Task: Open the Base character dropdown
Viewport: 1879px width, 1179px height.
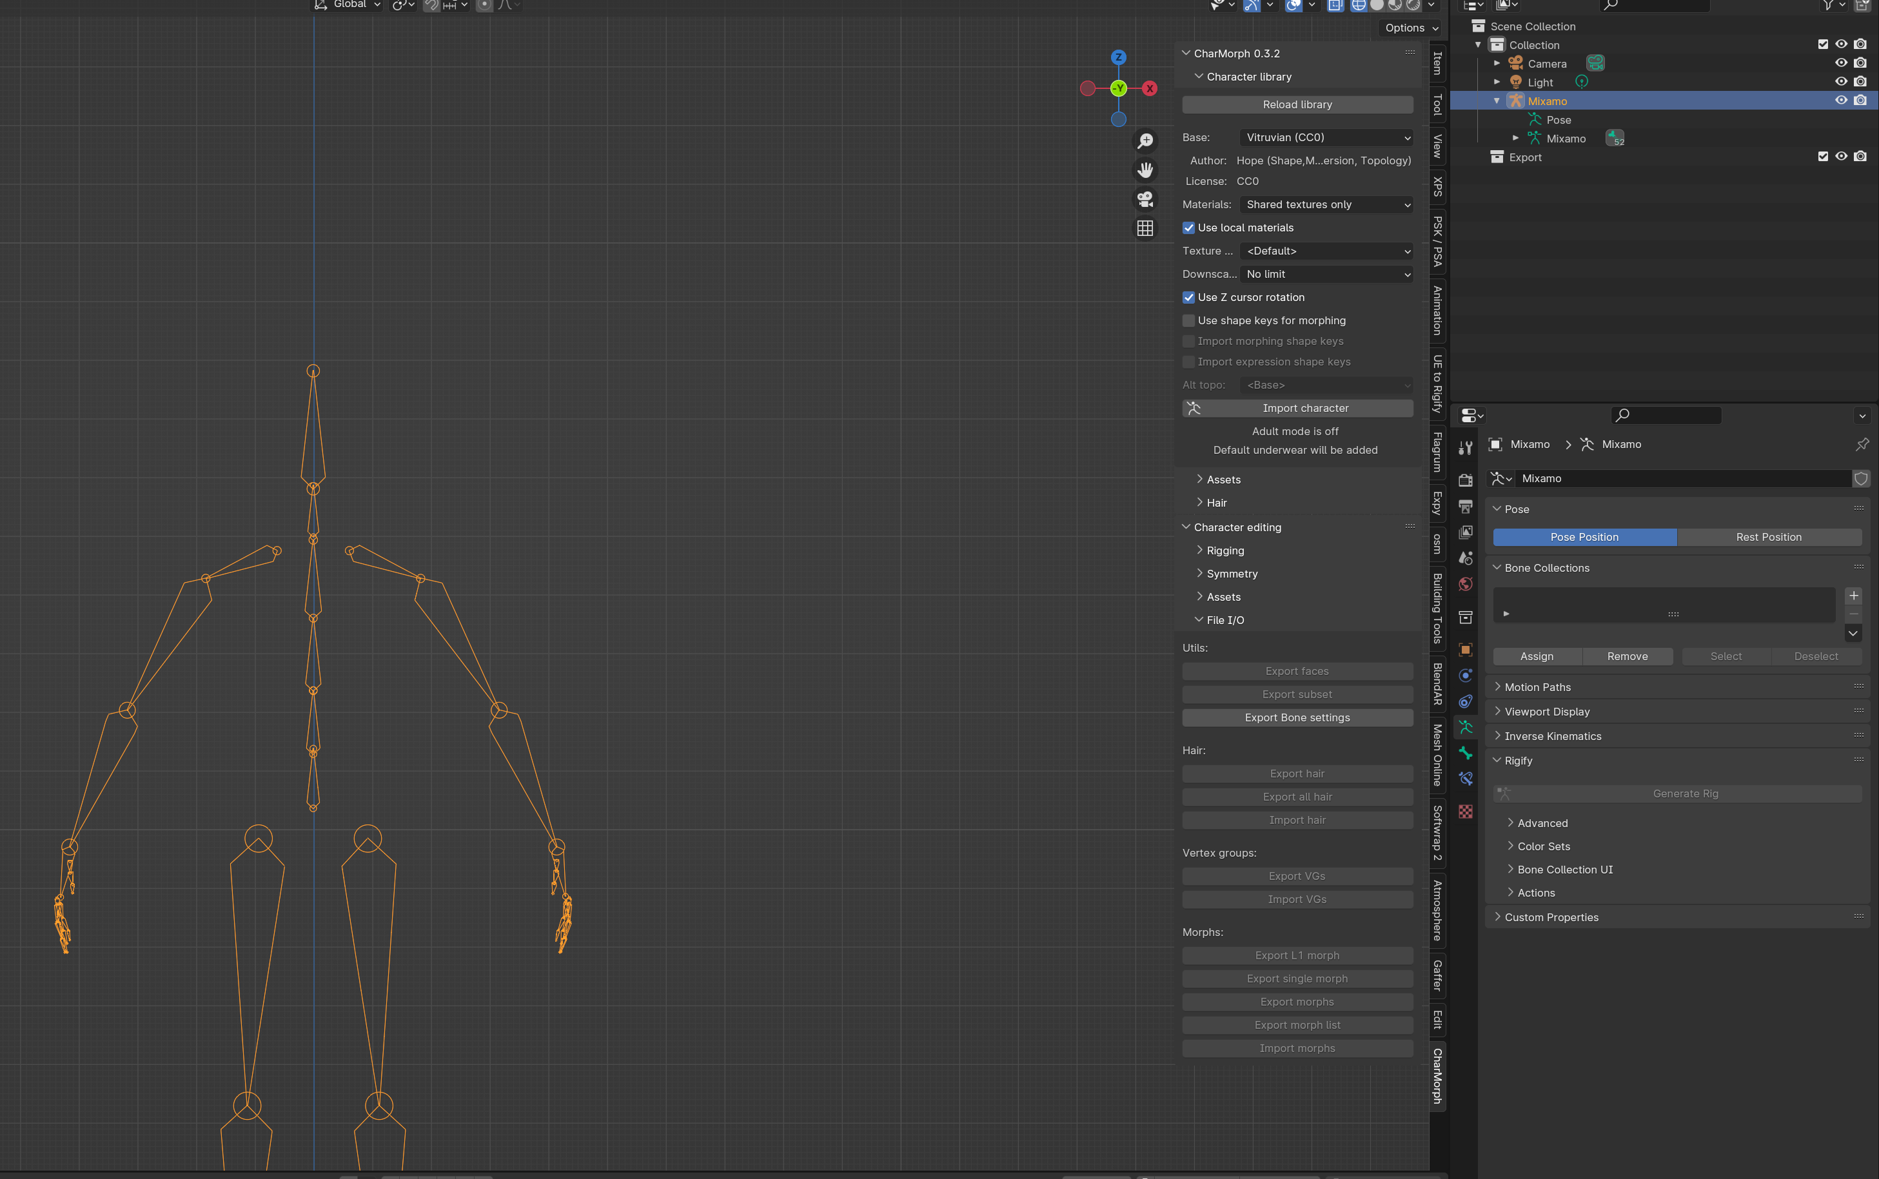Action: pos(1326,137)
